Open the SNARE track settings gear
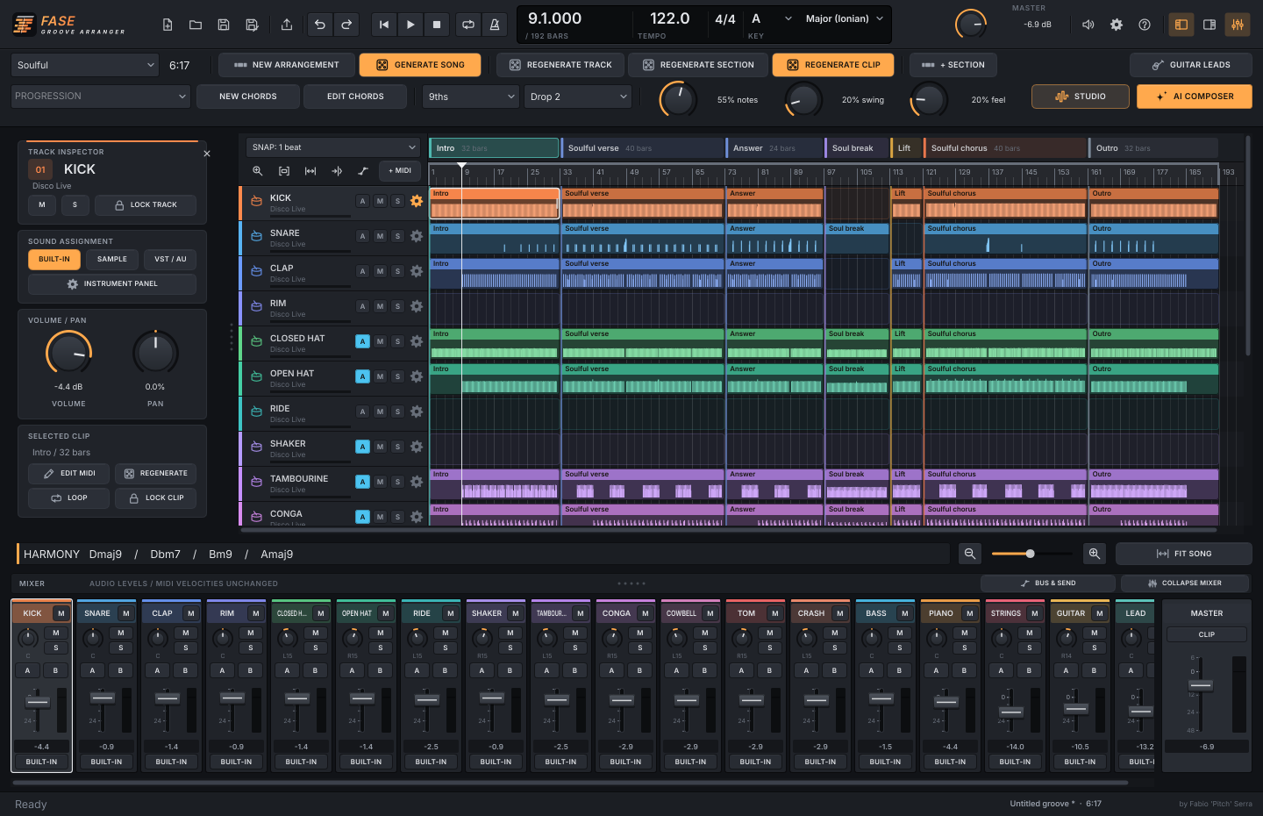Image resolution: width=1263 pixels, height=816 pixels. click(x=417, y=236)
